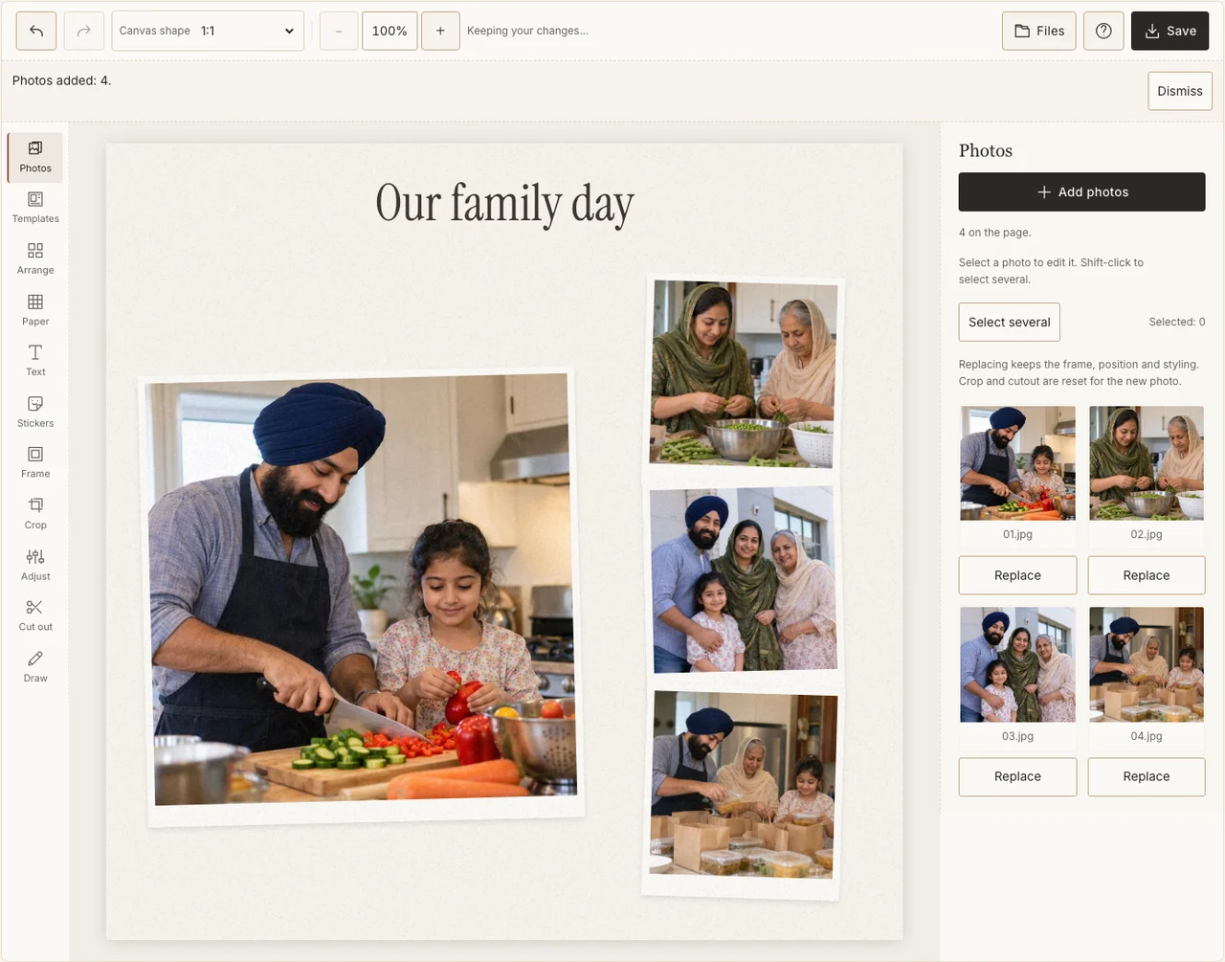Open help via question mark icon
The width and height of the screenshot is (1225, 962).
1103,31
